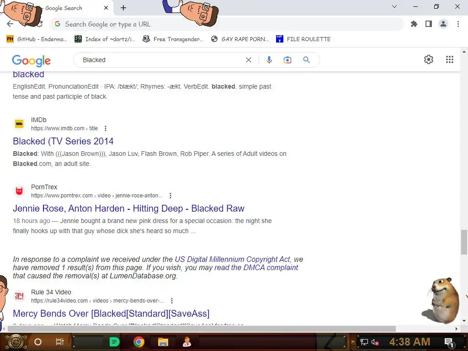The height and width of the screenshot is (351, 468).
Task: Open the GitHub bookmark
Action: coord(37,39)
